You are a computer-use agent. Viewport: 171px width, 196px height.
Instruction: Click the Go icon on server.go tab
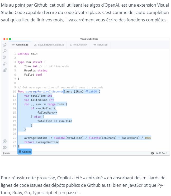click(95, 45)
